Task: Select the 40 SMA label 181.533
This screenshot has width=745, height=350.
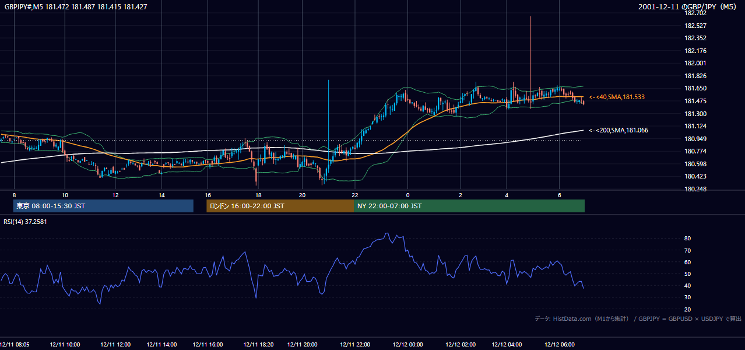Action: click(617, 97)
